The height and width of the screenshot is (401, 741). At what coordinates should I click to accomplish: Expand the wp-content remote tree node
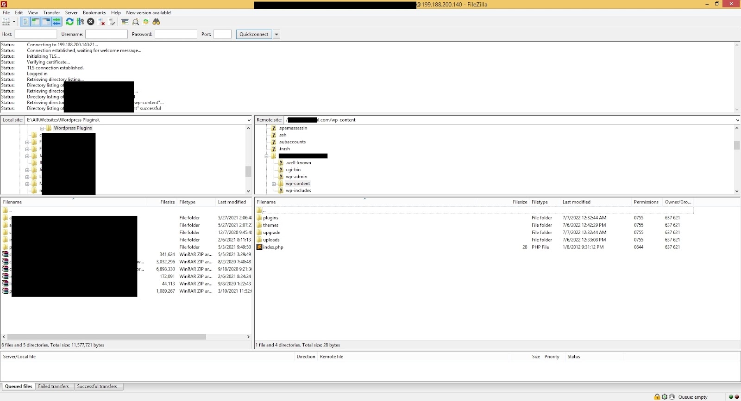pos(274,184)
